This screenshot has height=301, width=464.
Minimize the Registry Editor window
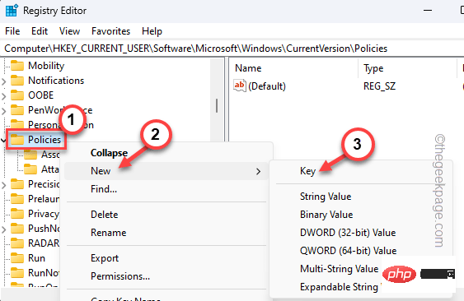tap(428, 11)
